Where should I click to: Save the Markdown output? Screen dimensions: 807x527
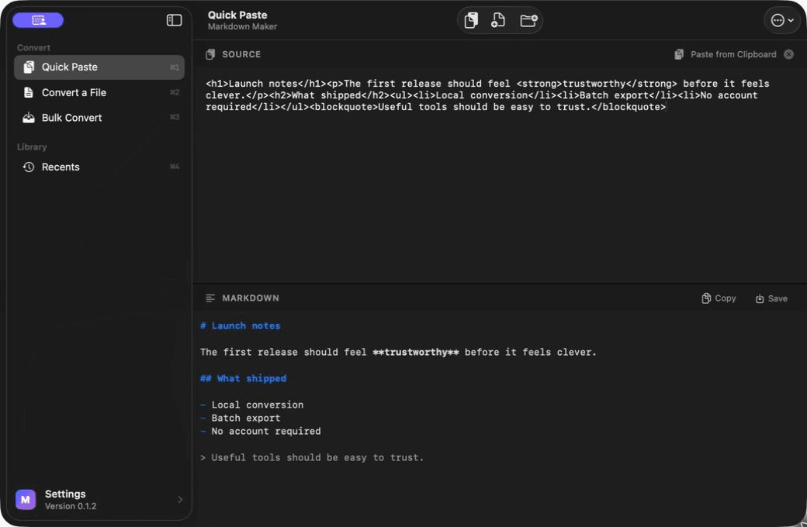[771, 298]
